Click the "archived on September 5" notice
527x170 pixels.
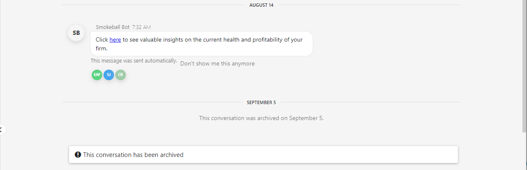[261, 118]
